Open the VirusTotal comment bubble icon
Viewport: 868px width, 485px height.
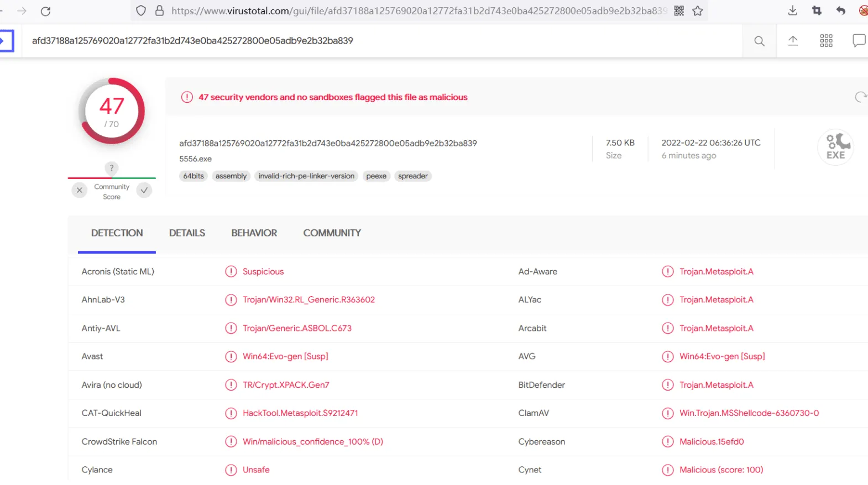tap(859, 40)
